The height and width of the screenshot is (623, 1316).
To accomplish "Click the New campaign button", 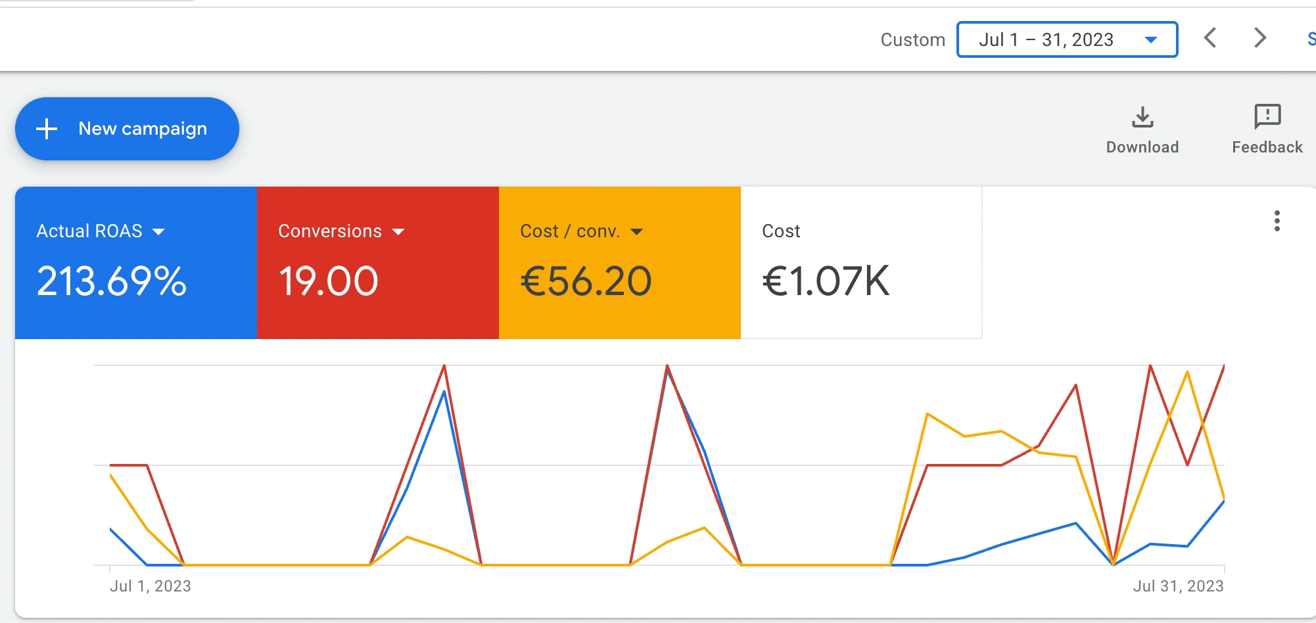I will [x=127, y=129].
